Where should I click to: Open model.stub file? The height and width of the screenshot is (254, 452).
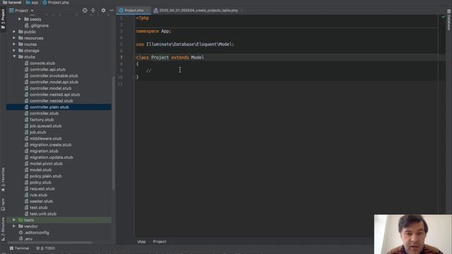[x=41, y=170]
